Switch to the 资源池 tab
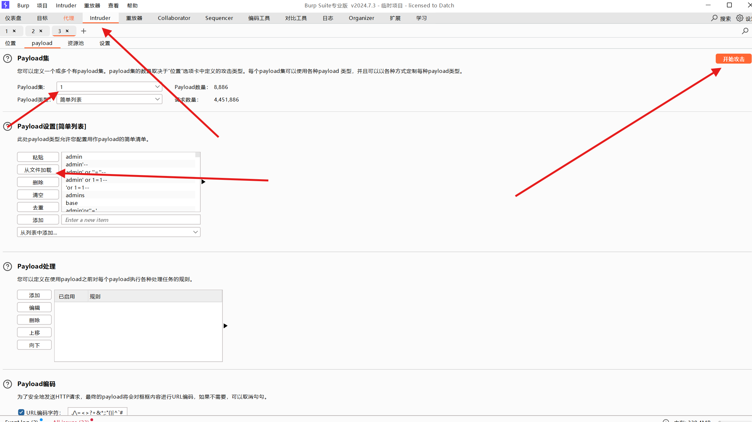The width and height of the screenshot is (752, 422). click(75, 43)
